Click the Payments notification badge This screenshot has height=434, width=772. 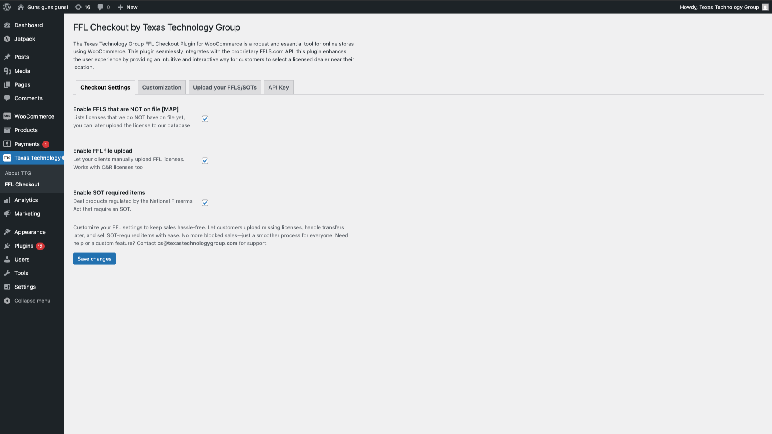tap(46, 144)
